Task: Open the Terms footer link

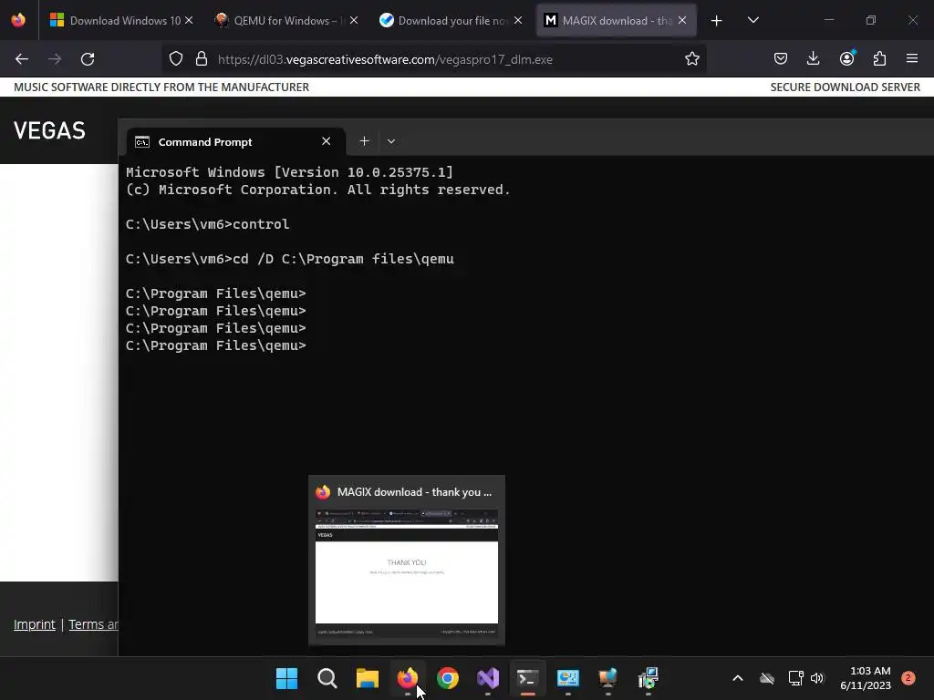Action: [94, 624]
